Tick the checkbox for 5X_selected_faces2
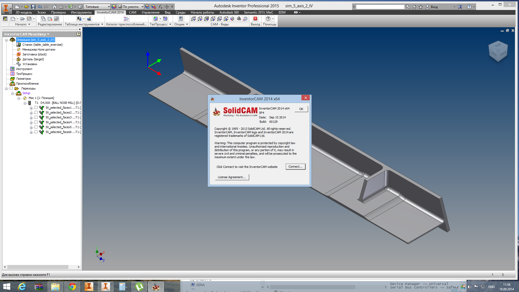Image resolution: width=519 pixels, height=292 pixels. pos(36,112)
